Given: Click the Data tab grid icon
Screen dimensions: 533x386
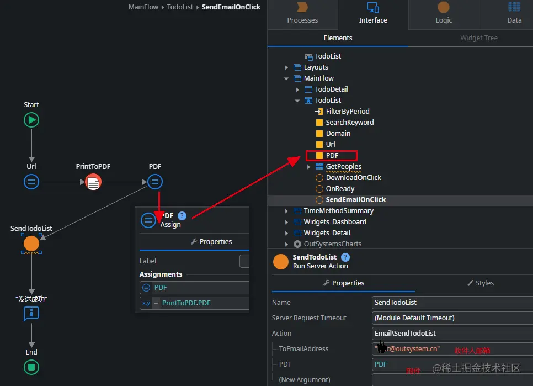Looking at the screenshot, I should coord(514,7).
